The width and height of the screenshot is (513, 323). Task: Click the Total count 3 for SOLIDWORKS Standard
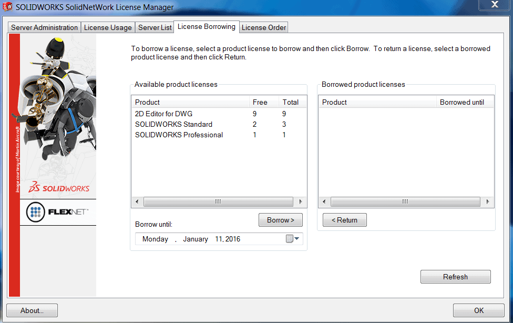pos(284,124)
